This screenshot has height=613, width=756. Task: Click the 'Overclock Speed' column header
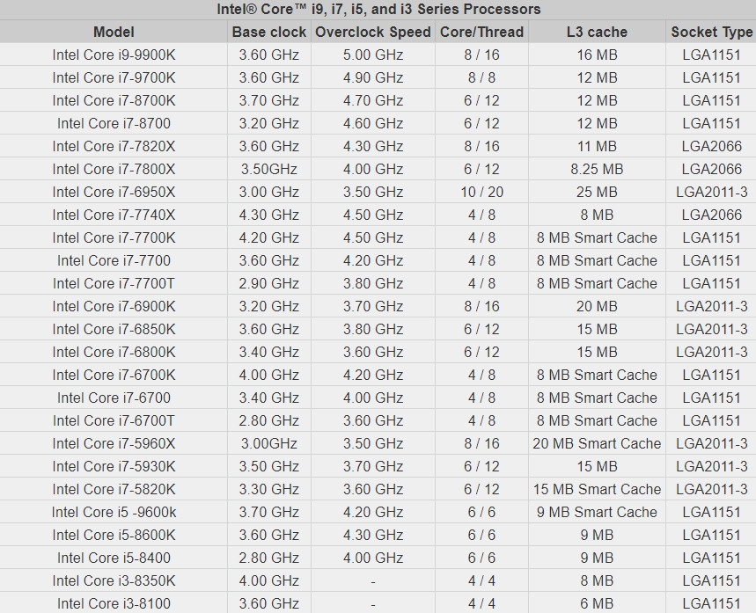click(372, 32)
